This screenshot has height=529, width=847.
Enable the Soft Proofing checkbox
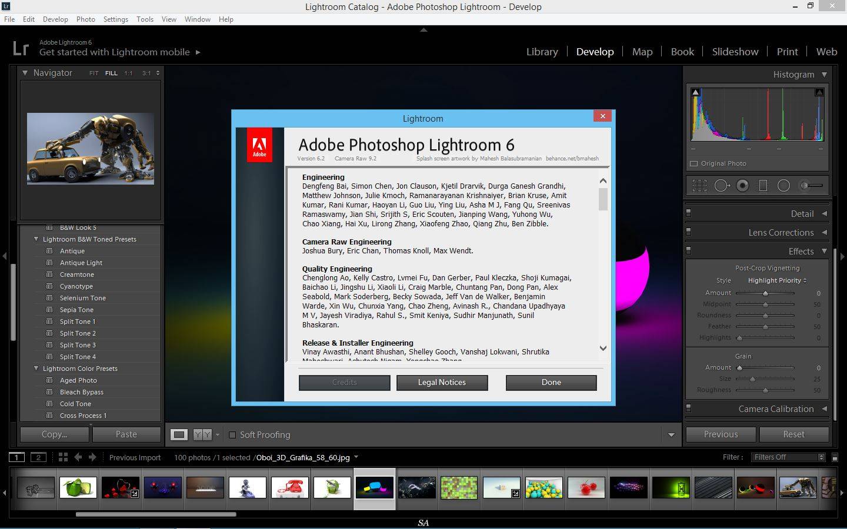click(232, 435)
